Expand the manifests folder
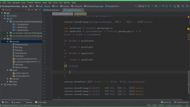 pos(5,16)
